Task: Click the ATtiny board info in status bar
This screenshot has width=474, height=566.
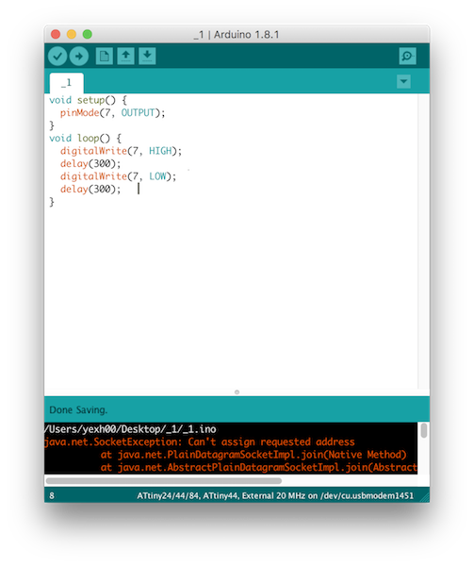Action: [275, 496]
